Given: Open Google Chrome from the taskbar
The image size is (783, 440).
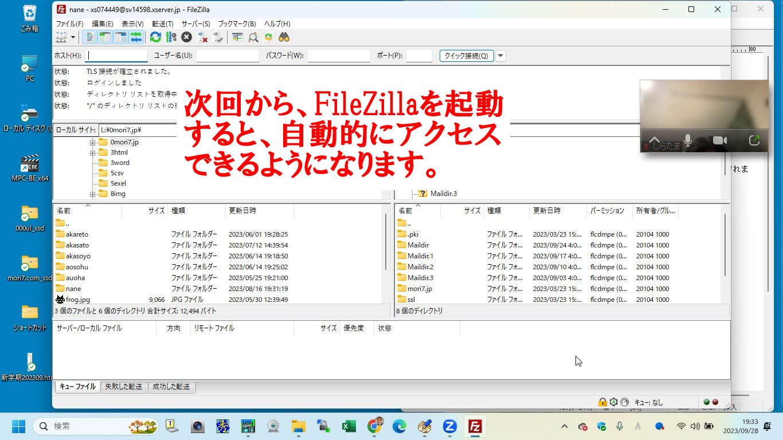Looking at the screenshot, I should click(x=375, y=426).
